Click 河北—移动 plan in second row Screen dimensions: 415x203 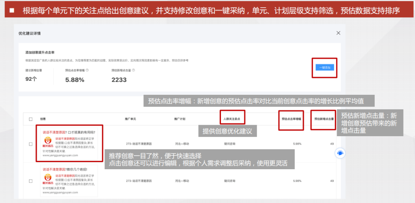[181, 181]
